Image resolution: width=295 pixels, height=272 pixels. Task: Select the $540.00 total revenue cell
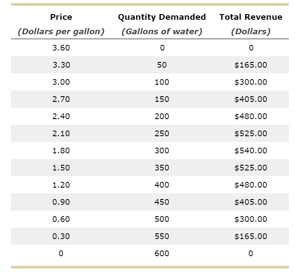pyautogui.click(x=251, y=151)
